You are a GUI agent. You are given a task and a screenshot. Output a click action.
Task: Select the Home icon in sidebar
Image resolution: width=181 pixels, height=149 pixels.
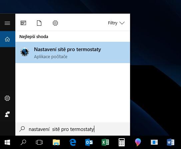tap(7, 39)
